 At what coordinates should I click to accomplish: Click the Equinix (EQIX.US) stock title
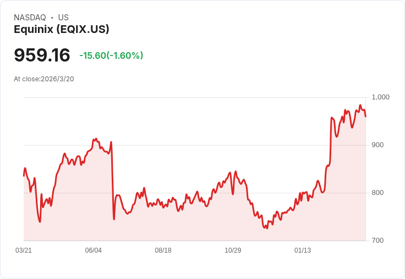pyautogui.click(x=62, y=29)
